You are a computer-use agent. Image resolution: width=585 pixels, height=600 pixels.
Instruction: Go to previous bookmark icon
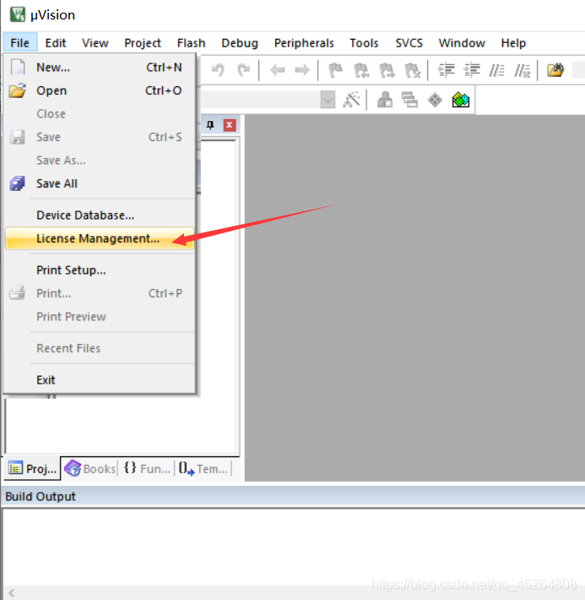(361, 70)
